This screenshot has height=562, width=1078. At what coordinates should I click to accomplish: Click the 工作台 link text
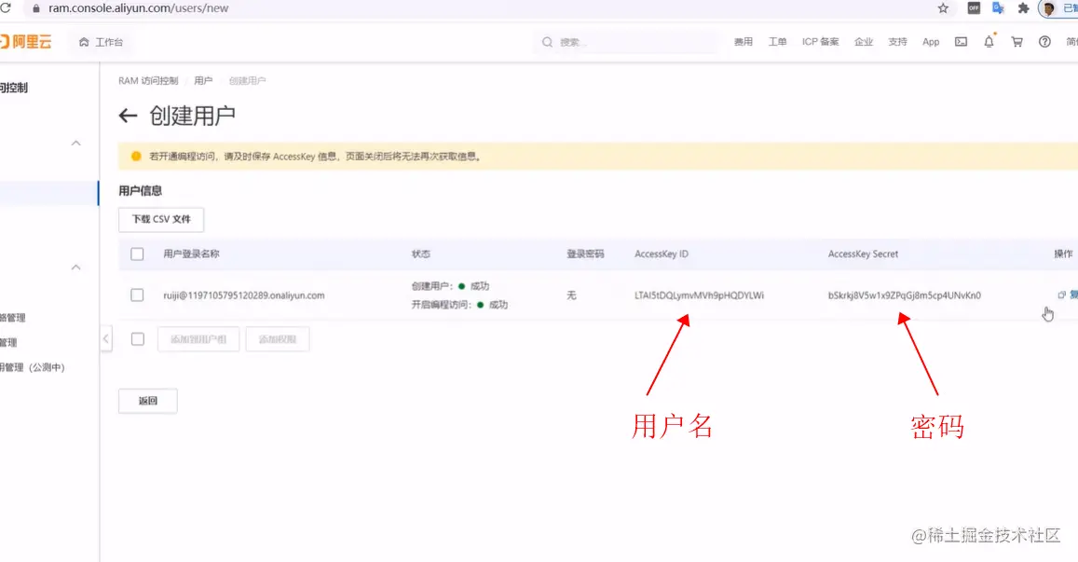click(x=109, y=42)
